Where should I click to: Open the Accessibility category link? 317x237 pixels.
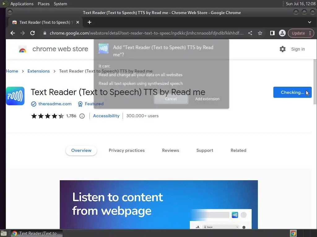click(106, 116)
